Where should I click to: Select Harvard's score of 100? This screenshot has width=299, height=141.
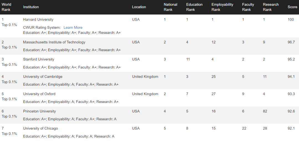click(x=291, y=20)
